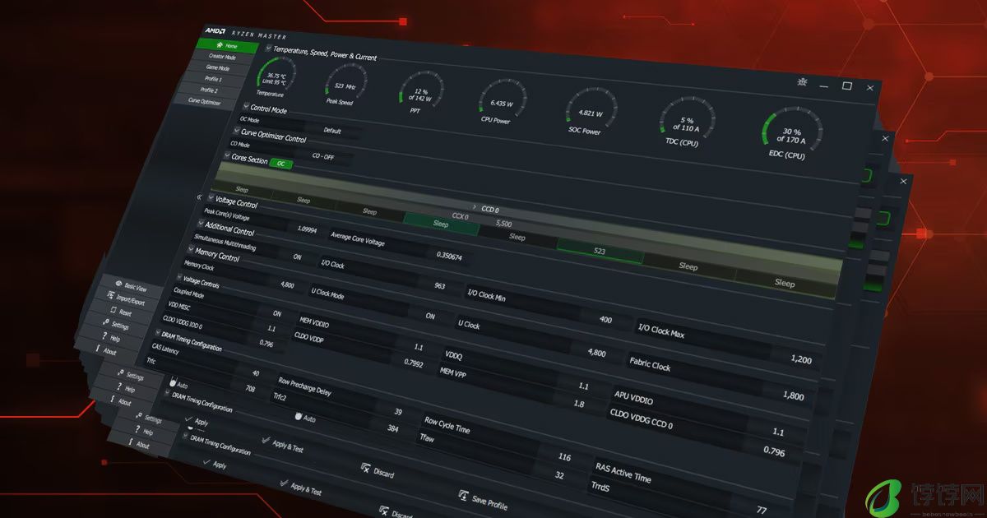Collapse the Additional Control section
The width and height of the screenshot is (987, 518).
tap(200, 223)
